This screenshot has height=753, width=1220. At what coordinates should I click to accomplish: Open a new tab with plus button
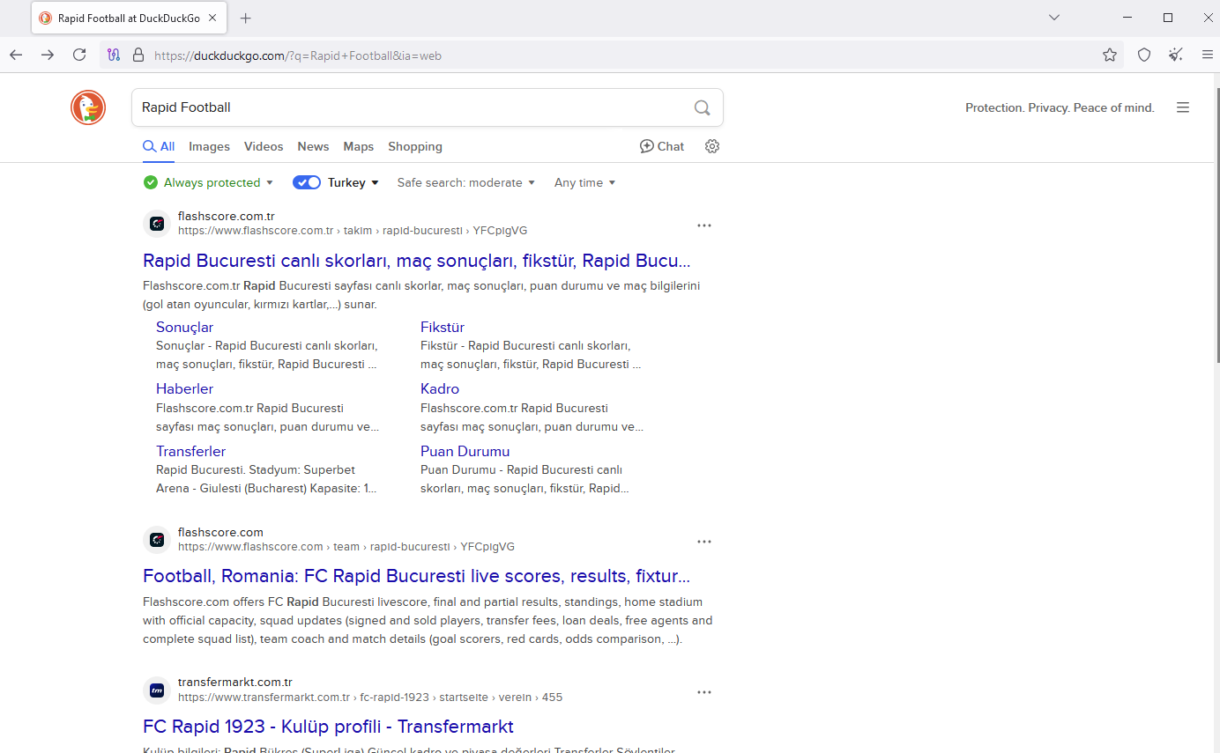(x=246, y=18)
